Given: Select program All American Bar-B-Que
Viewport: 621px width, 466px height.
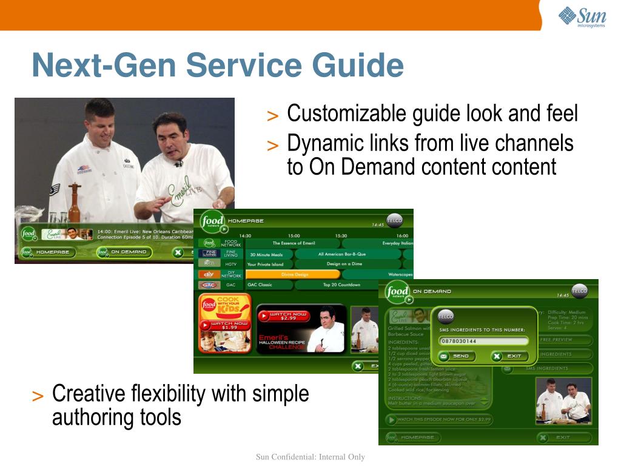Looking at the screenshot, I should click(x=347, y=254).
